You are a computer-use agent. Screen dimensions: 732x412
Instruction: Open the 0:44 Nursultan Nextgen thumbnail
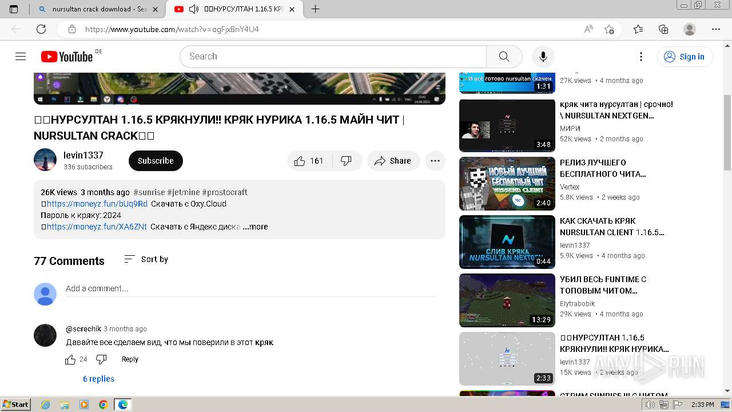[x=507, y=242]
